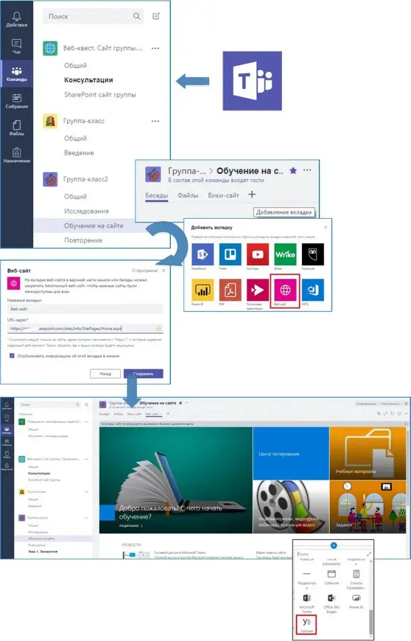411x641 pixels.
Task: Pick the Power BI tile in Добавить вкладку
Action: point(203,291)
